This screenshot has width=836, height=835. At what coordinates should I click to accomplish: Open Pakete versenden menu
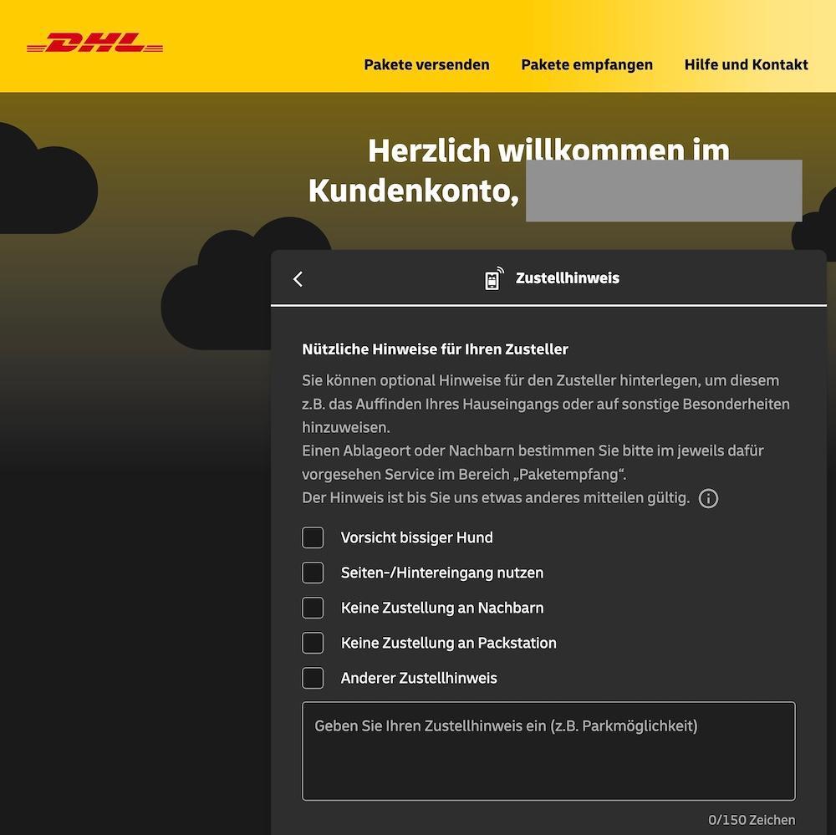coord(426,64)
